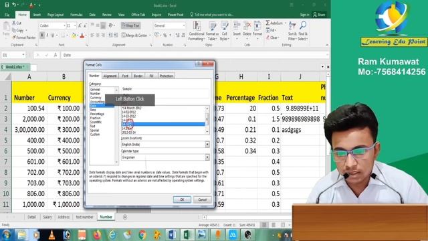428x241 pixels.
Task: Toggle Underline formatting
Action: coord(52,35)
